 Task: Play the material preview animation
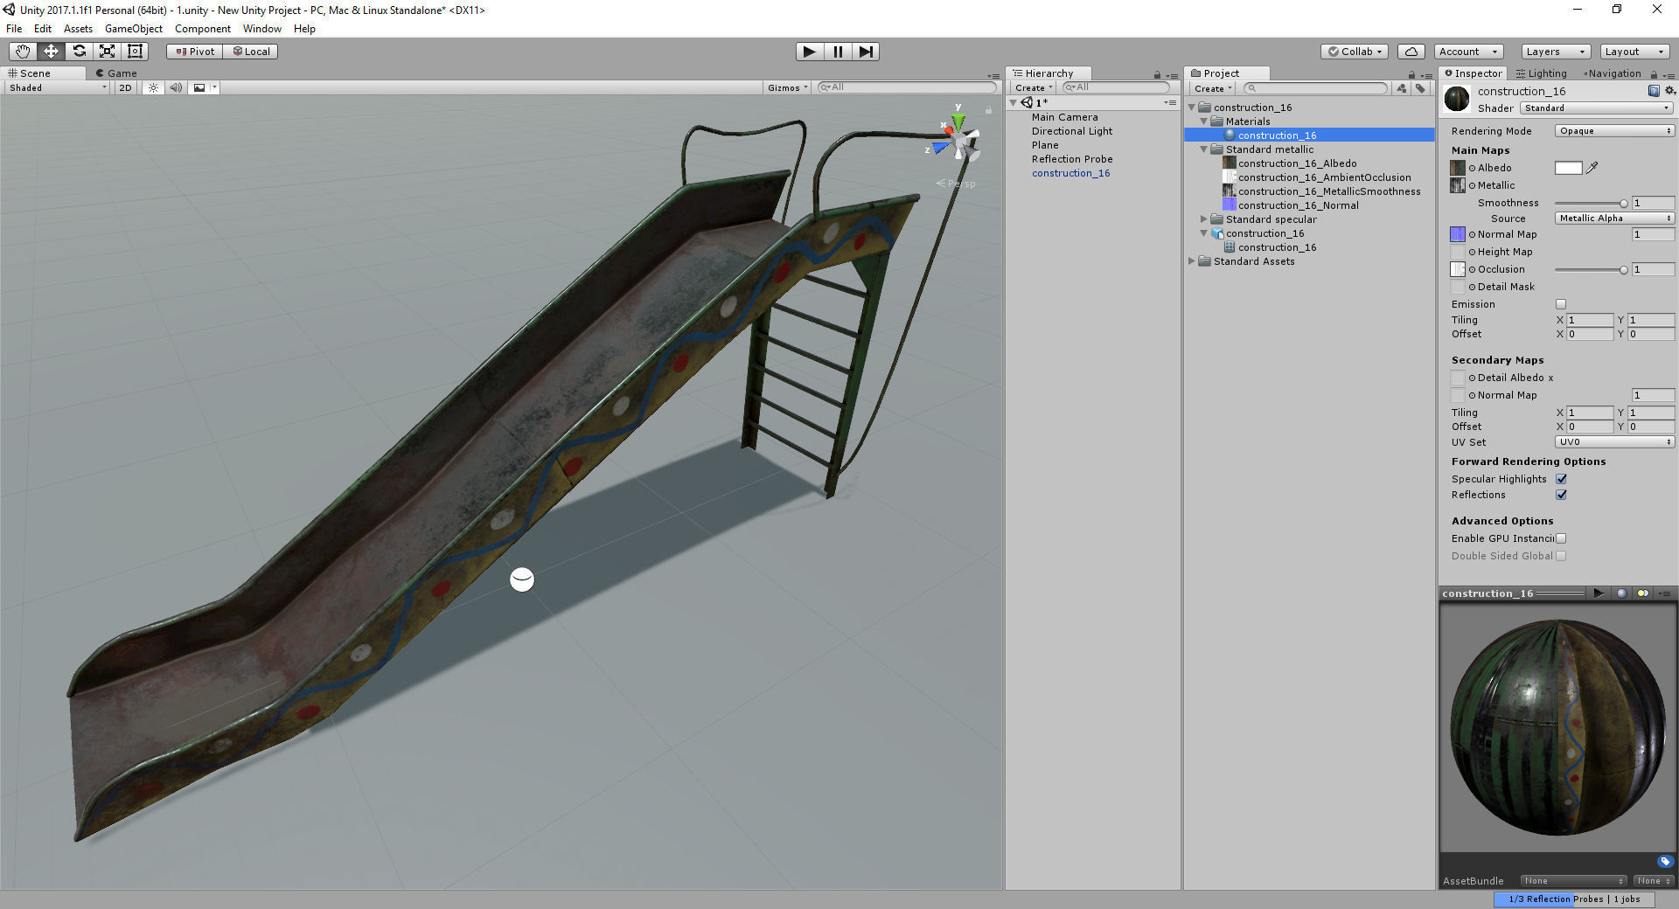(1599, 593)
